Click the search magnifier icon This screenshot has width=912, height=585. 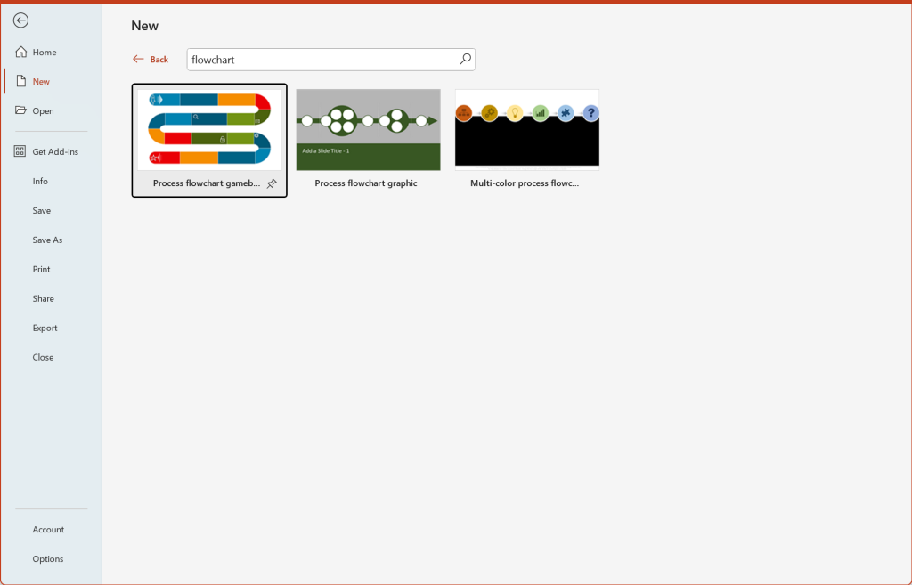(465, 60)
